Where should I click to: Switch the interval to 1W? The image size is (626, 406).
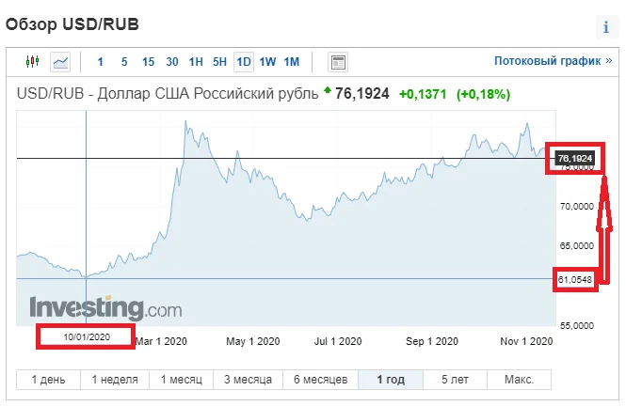point(267,62)
